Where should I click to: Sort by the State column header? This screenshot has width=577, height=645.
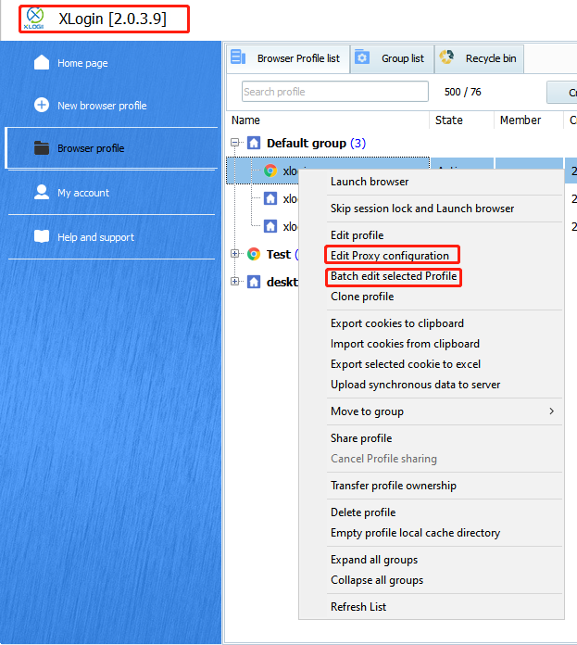(449, 120)
